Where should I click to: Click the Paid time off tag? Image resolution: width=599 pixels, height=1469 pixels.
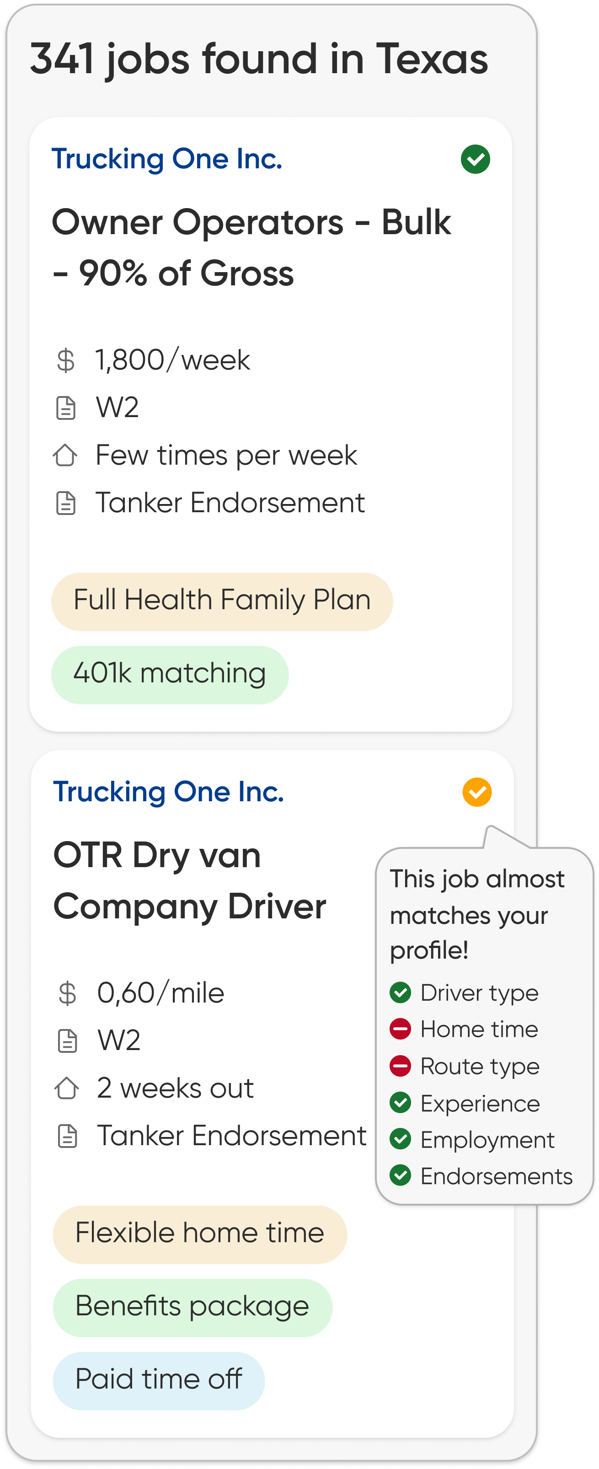[159, 1380]
